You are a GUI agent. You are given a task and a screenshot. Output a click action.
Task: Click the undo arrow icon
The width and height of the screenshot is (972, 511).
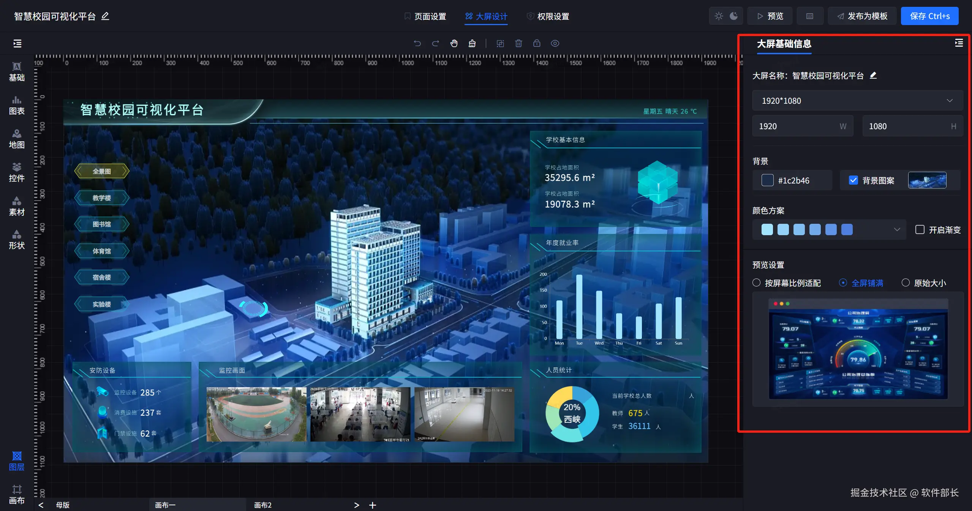click(x=417, y=43)
